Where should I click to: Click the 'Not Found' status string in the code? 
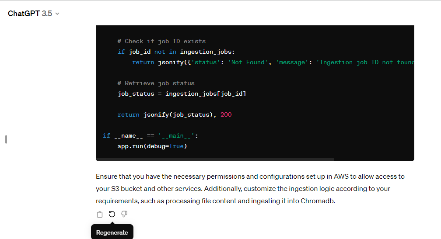pyautogui.click(x=248, y=62)
